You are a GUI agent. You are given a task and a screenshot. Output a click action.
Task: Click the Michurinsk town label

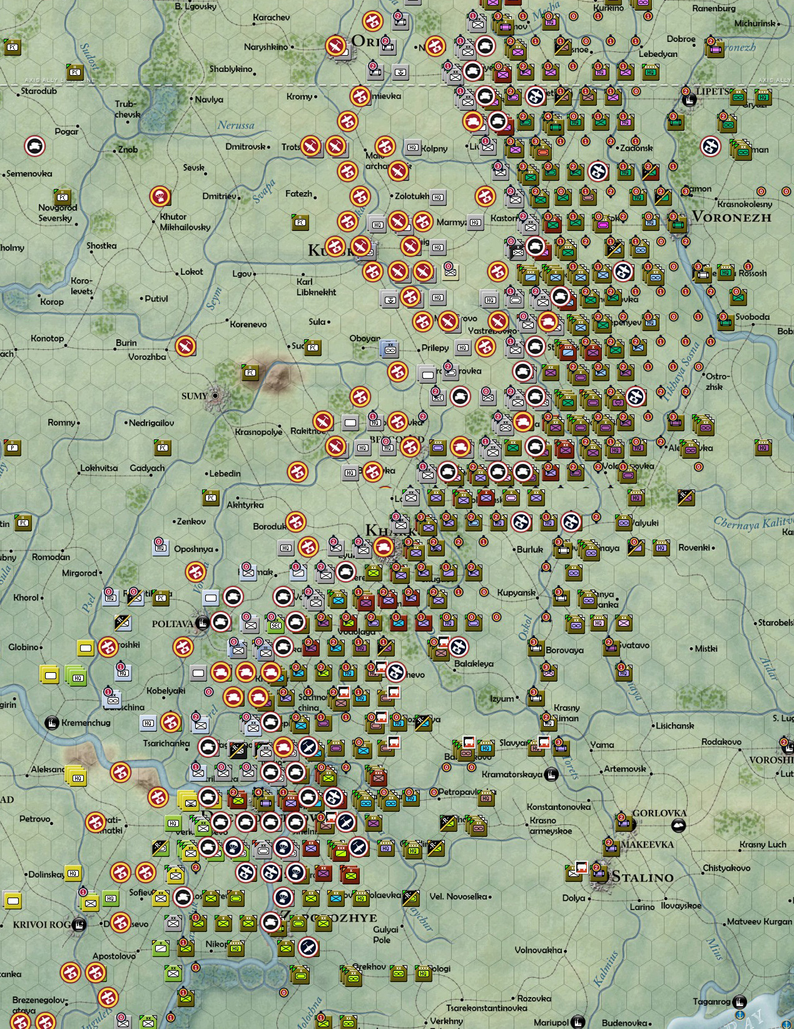pyautogui.click(x=755, y=23)
